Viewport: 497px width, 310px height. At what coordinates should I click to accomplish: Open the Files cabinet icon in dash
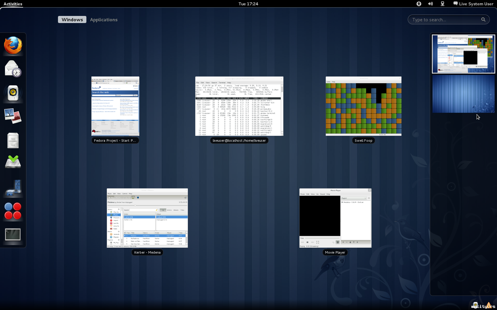(13, 140)
